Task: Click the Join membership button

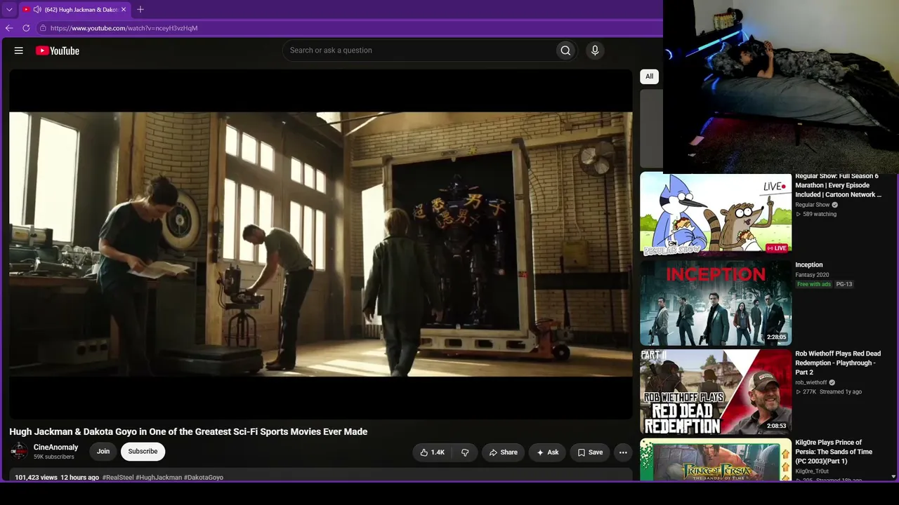Action: point(103,452)
